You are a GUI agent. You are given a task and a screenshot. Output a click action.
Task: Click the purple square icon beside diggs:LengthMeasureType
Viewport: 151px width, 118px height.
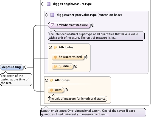point(49,4)
